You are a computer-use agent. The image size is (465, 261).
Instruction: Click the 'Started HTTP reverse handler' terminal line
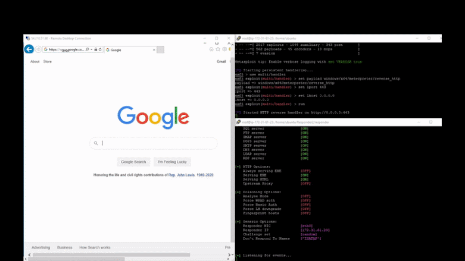292,112
